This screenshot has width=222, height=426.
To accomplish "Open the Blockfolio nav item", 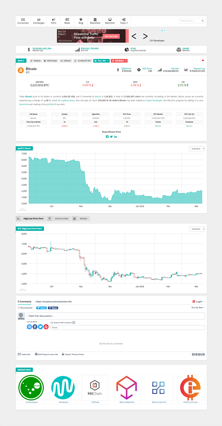I will pos(95,21).
